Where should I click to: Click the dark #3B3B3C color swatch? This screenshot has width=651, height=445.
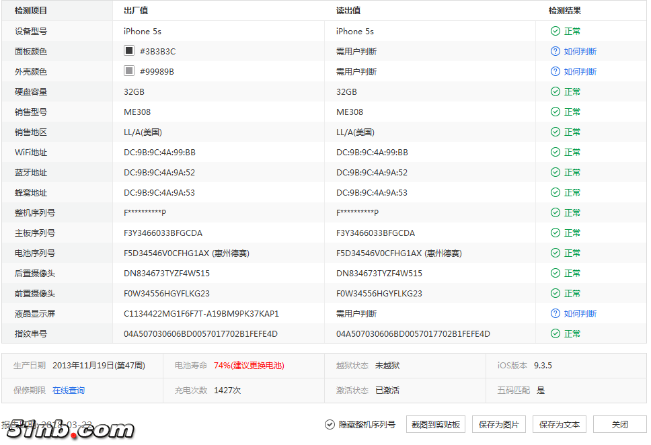(x=129, y=50)
